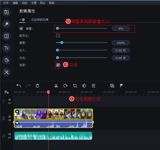The width and height of the screenshot is (160, 150).
Task: Toggle video track visibility eye
Action: (10, 117)
